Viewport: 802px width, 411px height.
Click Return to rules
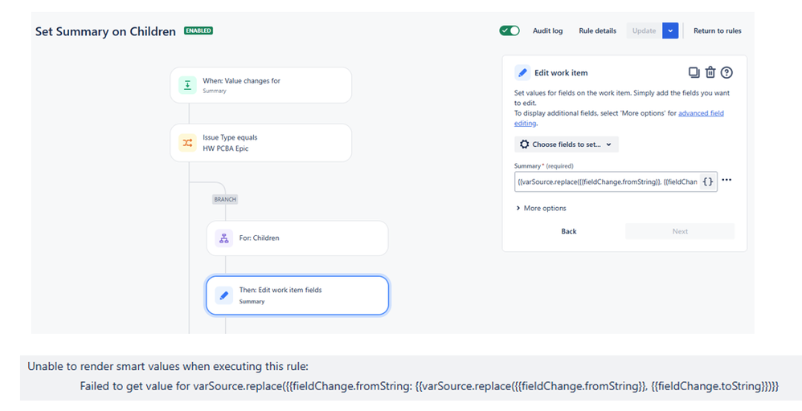point(717,31)
